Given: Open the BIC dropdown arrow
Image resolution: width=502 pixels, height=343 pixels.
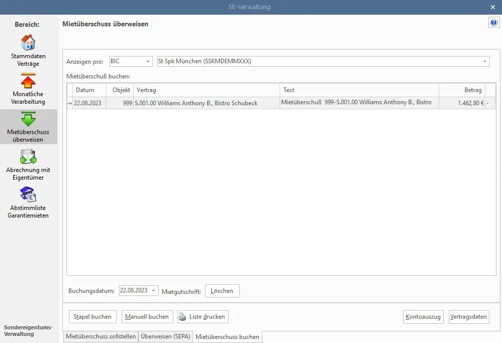Looking at the screenshot, I should (147, 61).
